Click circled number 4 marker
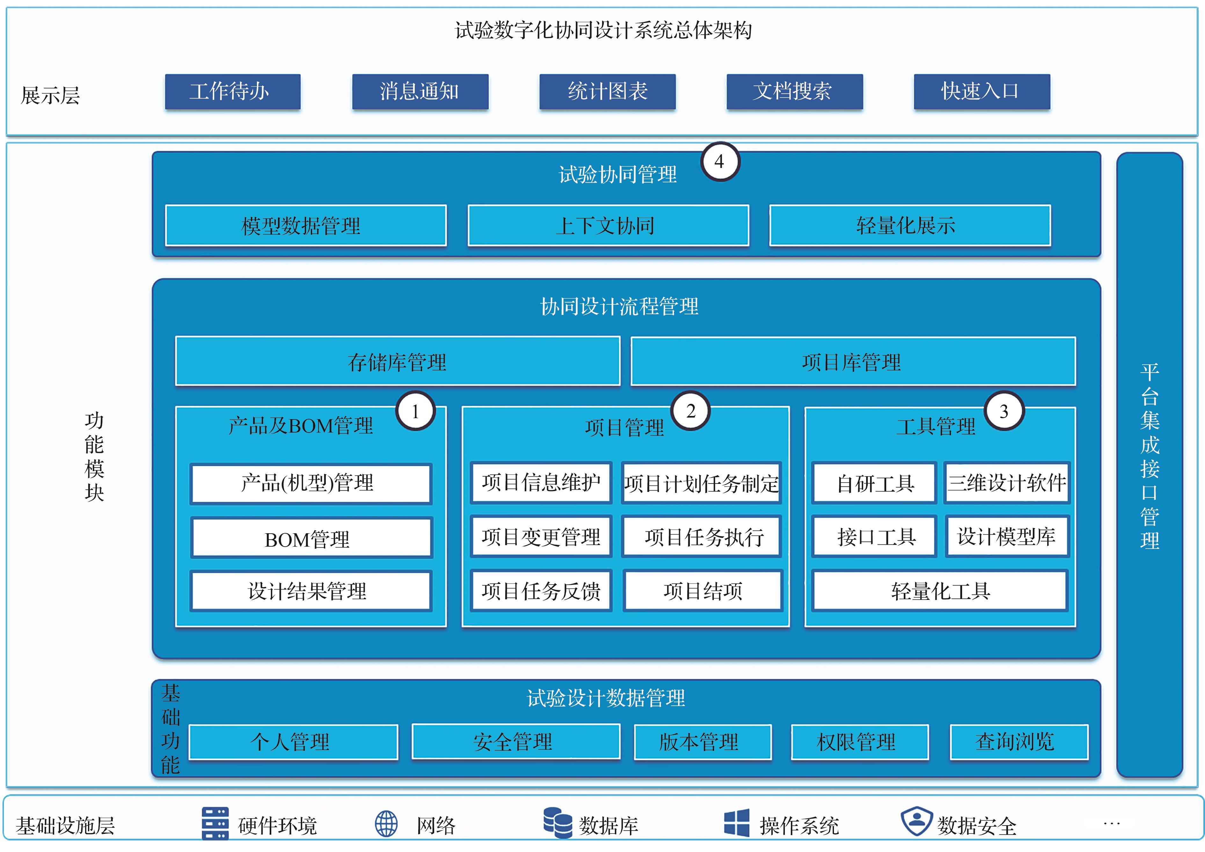This screenshot has width=1205, height=852. point(719,162)
